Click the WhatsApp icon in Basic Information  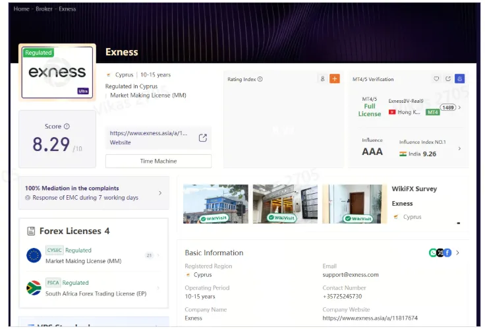click(433, 253)
